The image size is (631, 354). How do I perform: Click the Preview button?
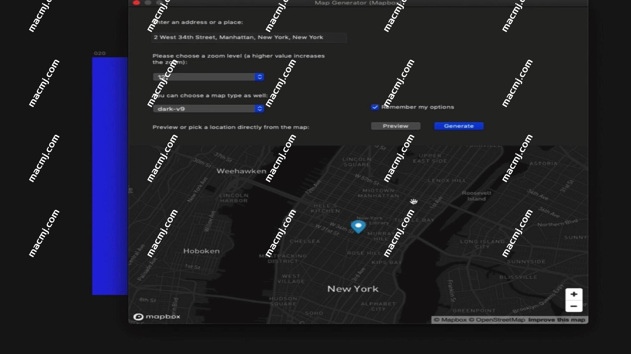[x=396, y=126]
